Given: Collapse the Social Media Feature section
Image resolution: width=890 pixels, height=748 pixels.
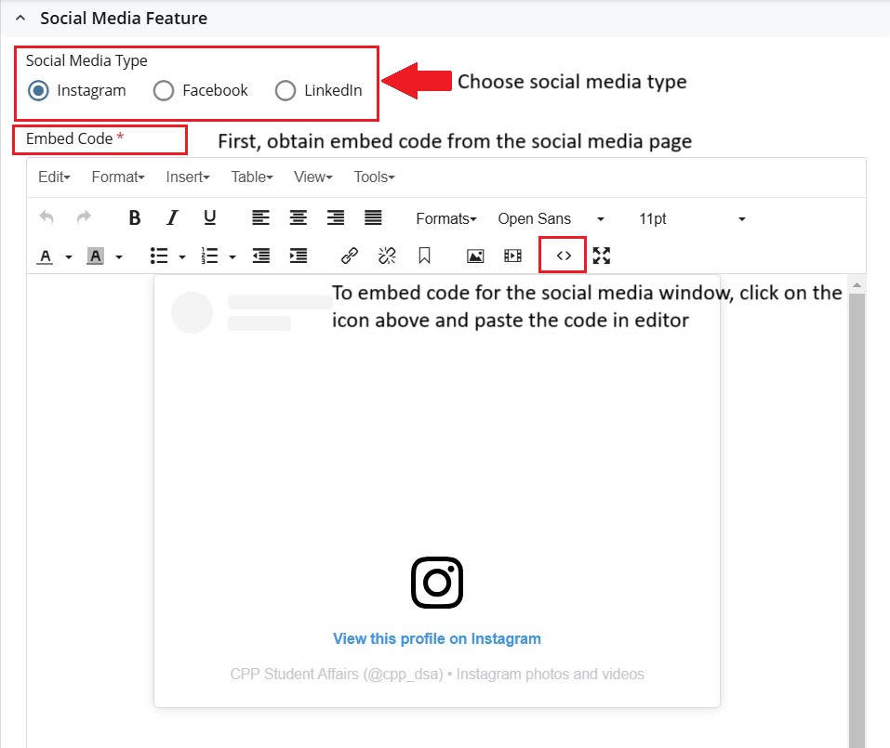Looking at the screenshot, I should pyautogui.click(x=20, y=18).
